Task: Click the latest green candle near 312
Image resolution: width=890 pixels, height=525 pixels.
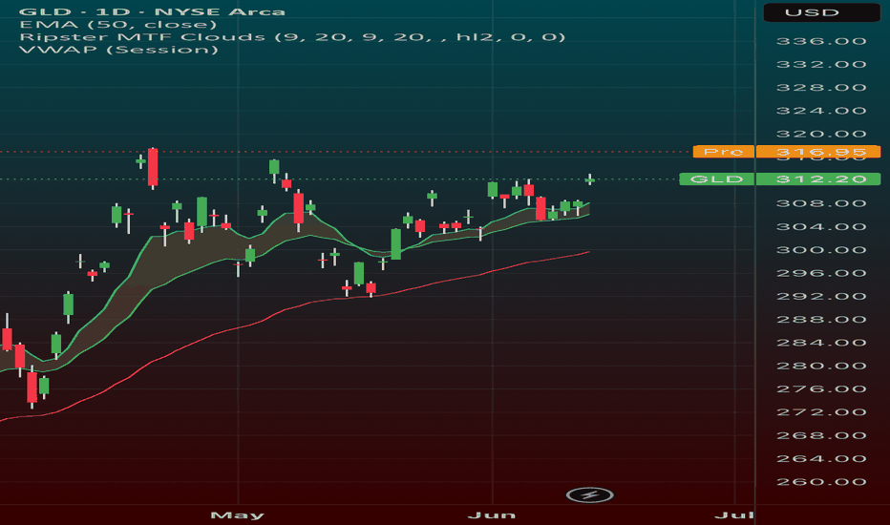Action: click(x=590, y=179)
